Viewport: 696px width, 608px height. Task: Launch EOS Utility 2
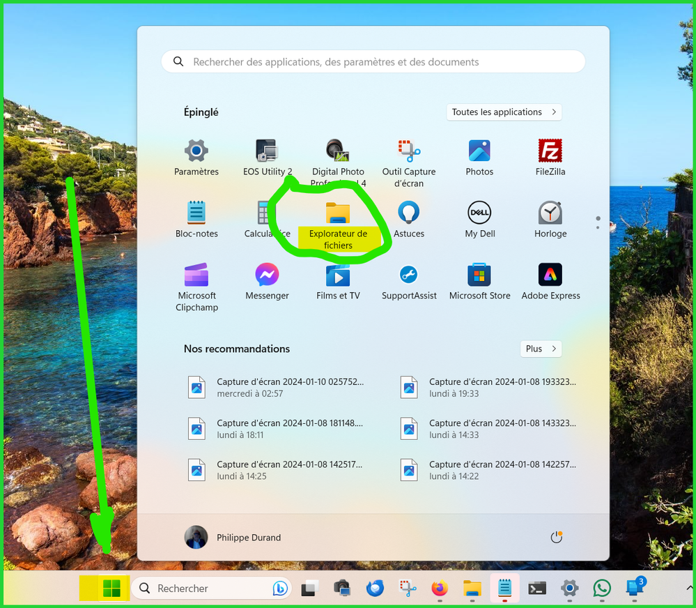[x=267, y=158]
